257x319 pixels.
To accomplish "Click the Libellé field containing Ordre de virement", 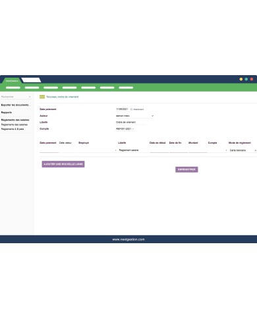I will tap(130, 122).
